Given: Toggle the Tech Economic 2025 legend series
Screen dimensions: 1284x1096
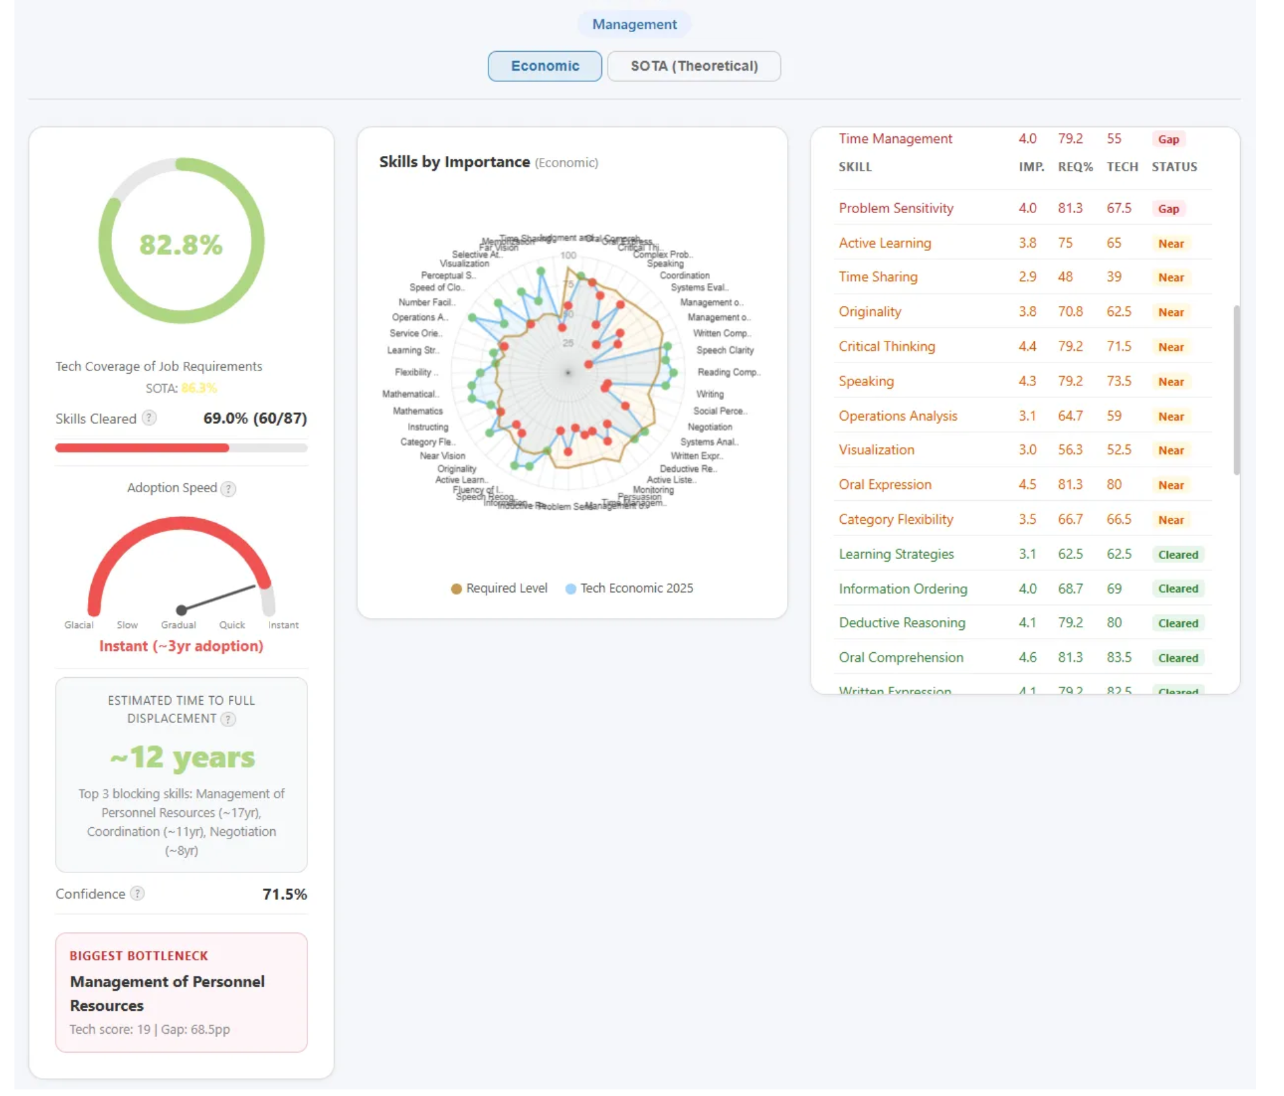Looking at the screenshot, I should click(629, 589).
